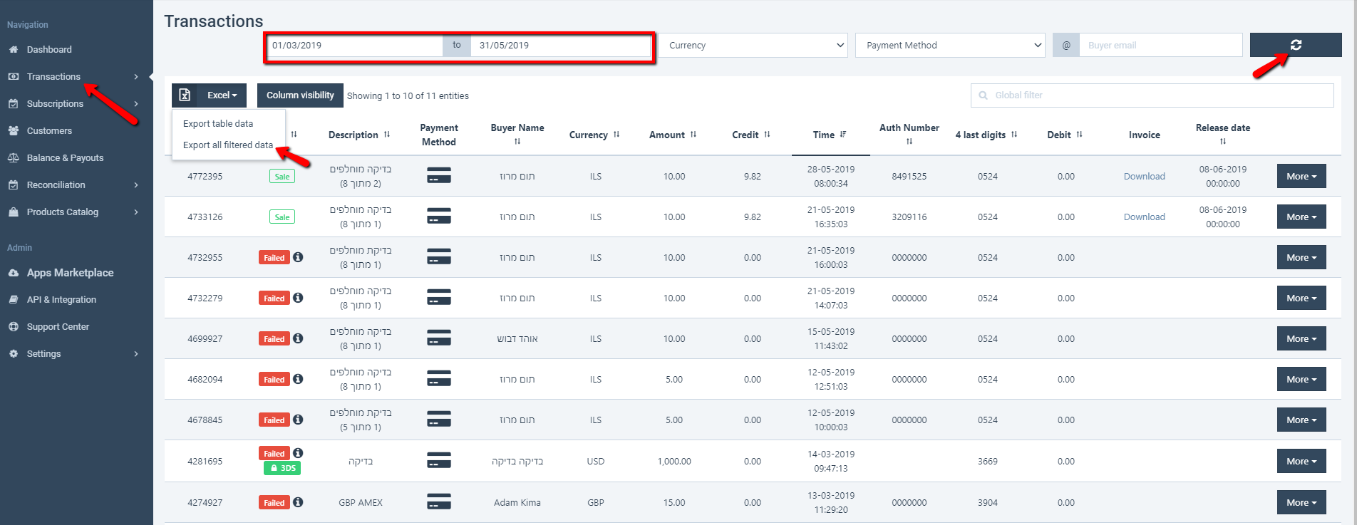Expand the Reconciliation menu chevron

tap(136, 185)
